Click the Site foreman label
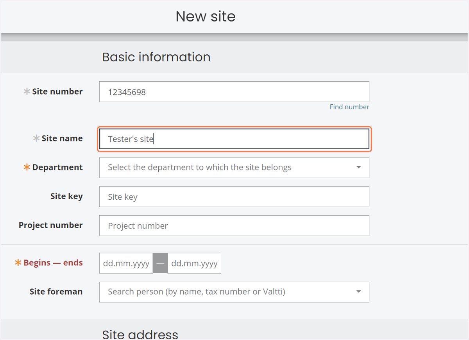Screen dimensions: 469x340 click(56, 292)
